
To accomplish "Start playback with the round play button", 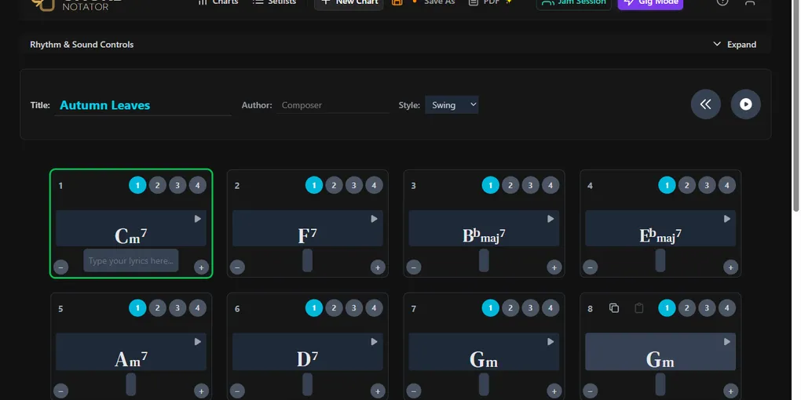I will pos(745,104).
